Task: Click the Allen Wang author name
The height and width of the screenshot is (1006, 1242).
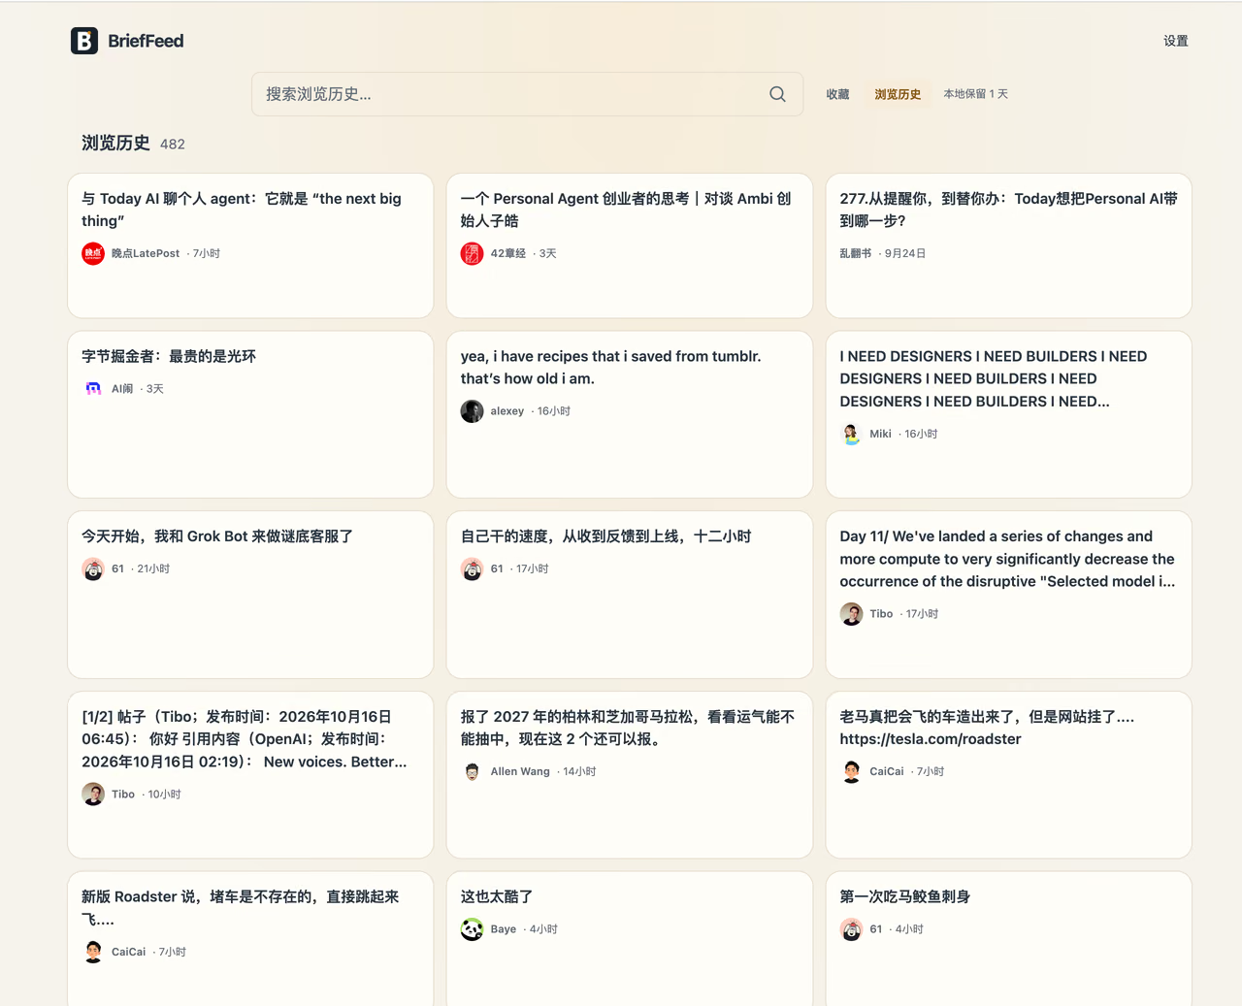Action: pos(520,771)
